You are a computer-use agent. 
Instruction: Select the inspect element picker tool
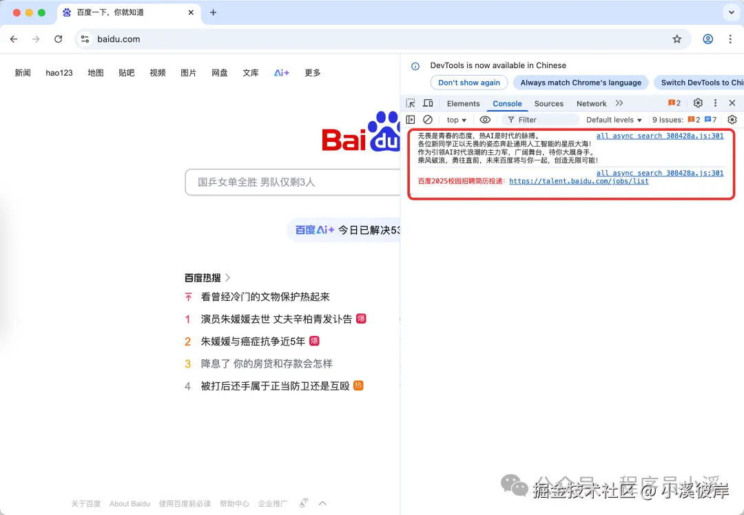411,103
